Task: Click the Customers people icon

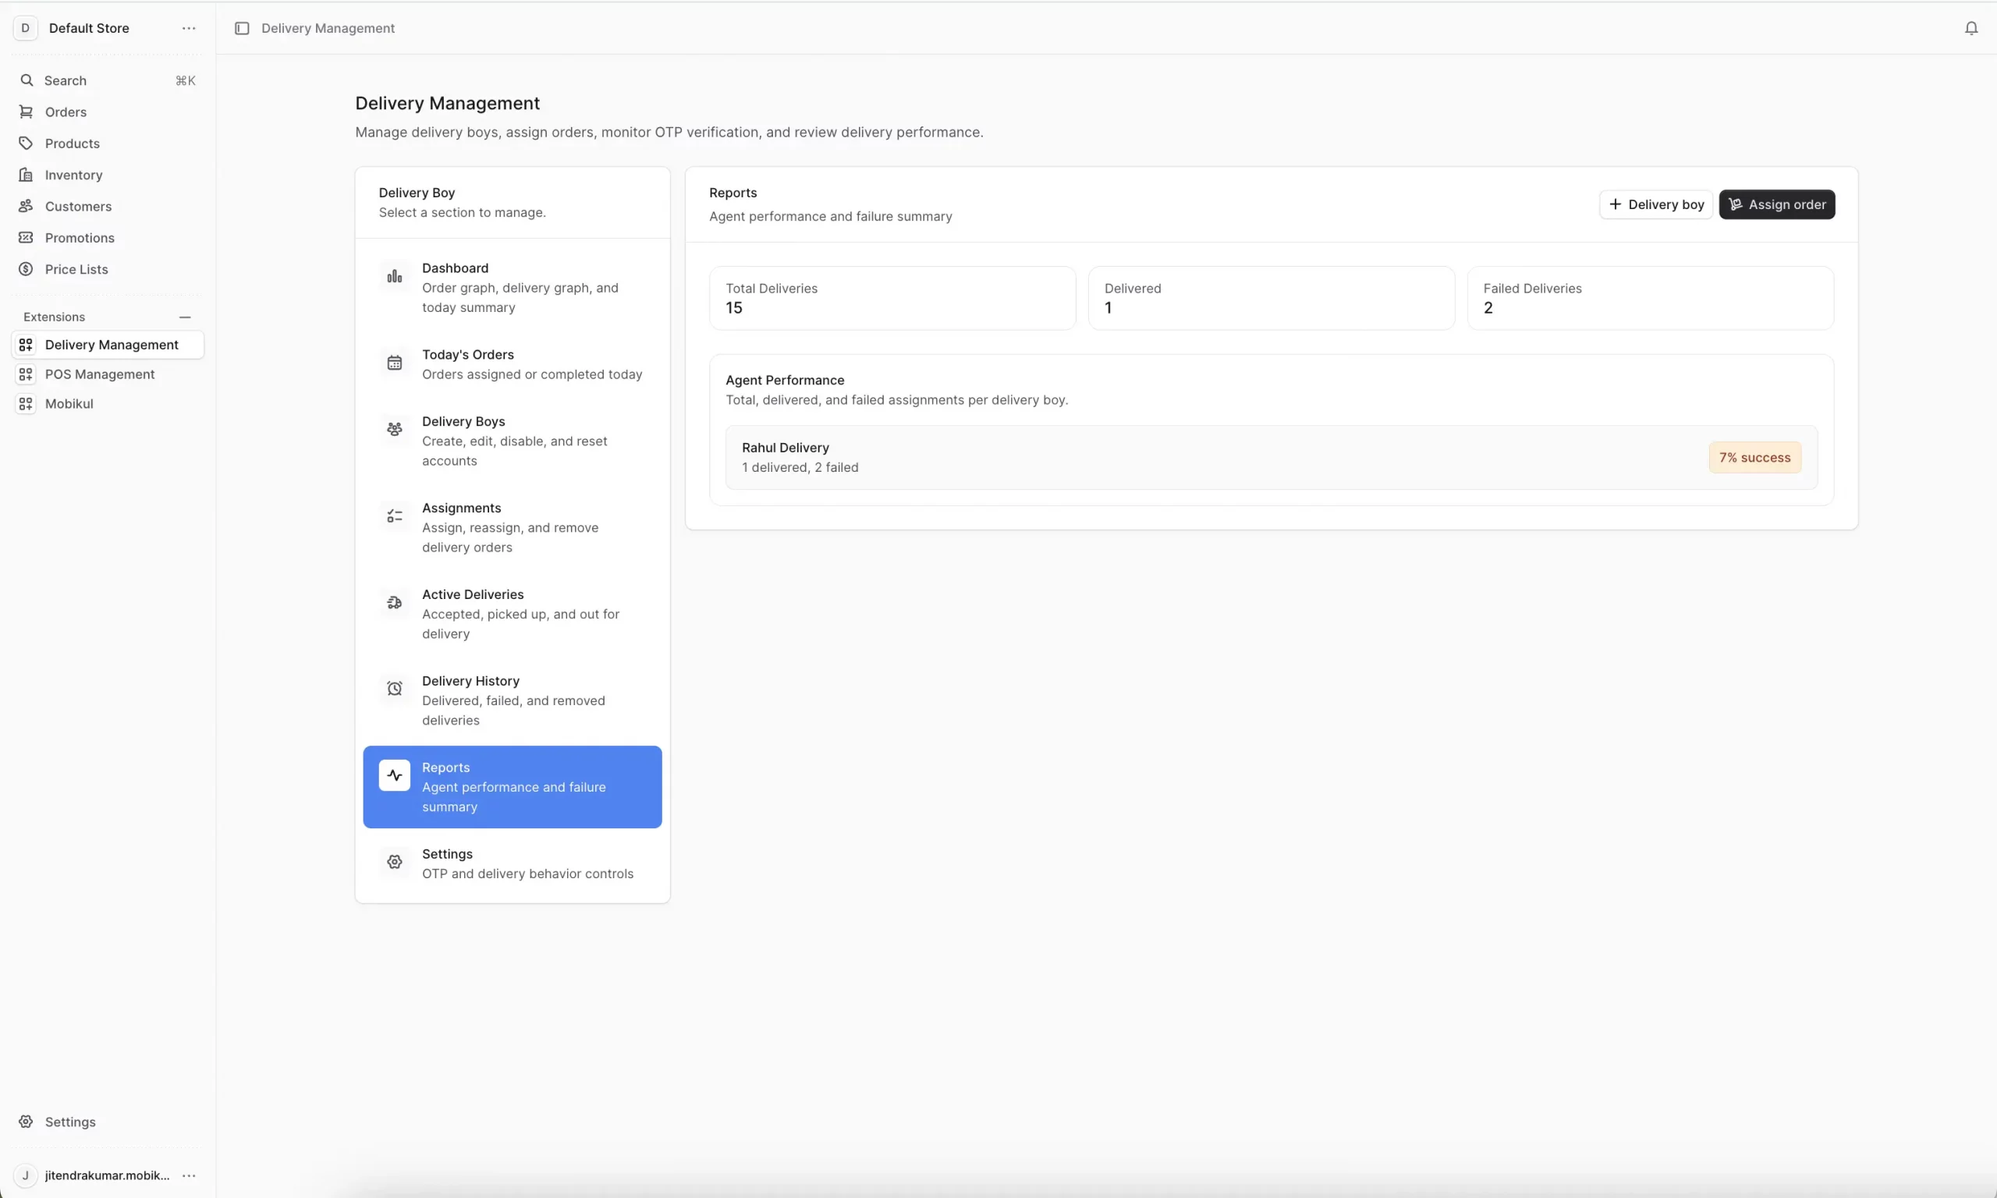Action: (x=26, y=207)
